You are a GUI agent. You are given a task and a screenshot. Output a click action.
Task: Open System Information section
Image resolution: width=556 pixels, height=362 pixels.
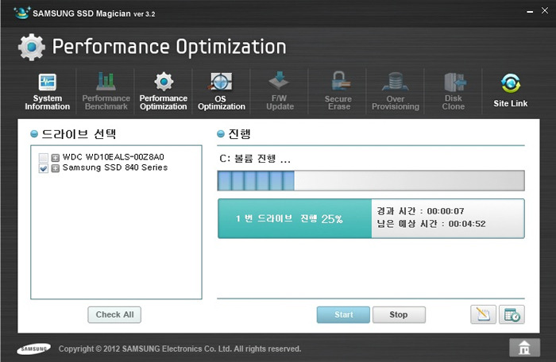(47, 92)
